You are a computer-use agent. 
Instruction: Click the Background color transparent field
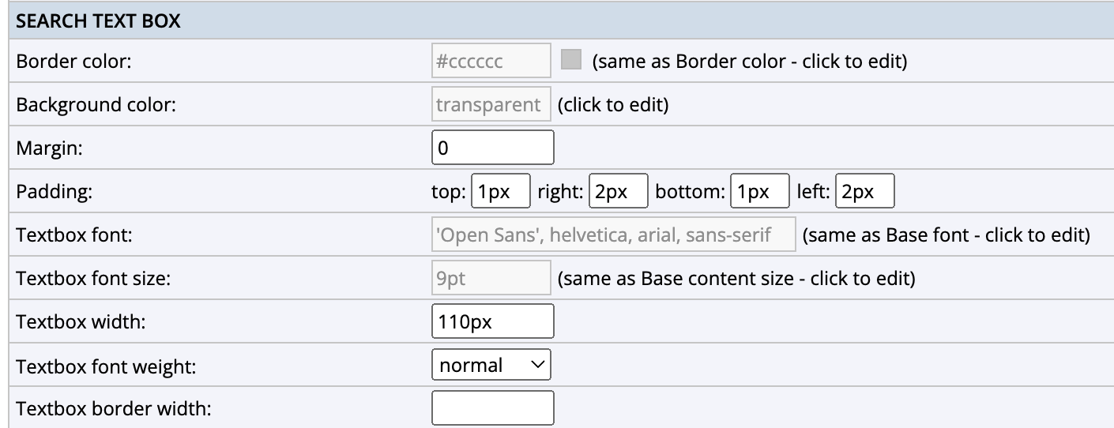491,104
